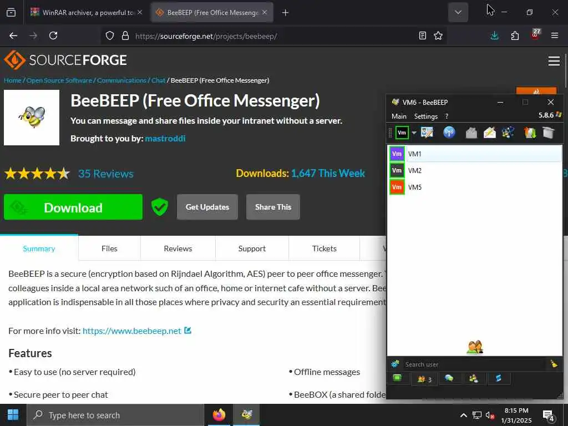568x426 pixels.
Task: Switch to the WinRAR archiver browser tab
Action: 87,12
